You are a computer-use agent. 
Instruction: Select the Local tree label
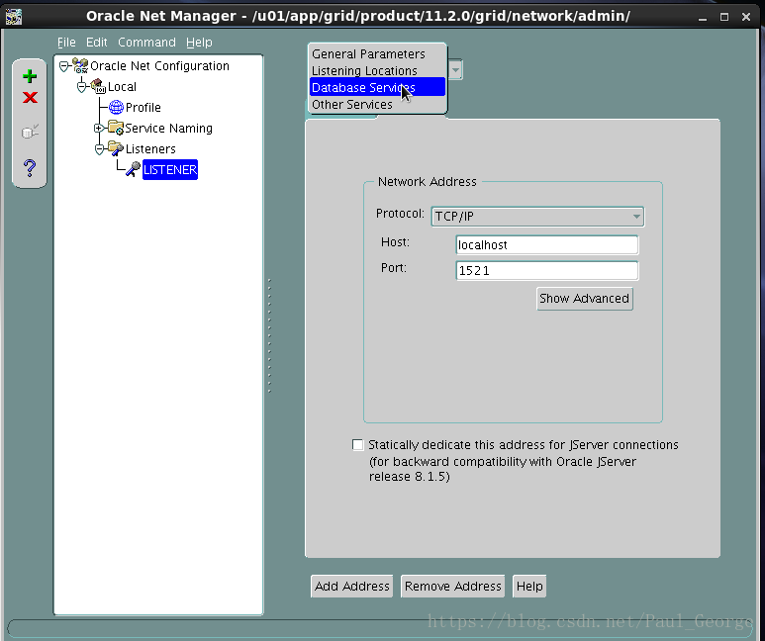[122, 87]
